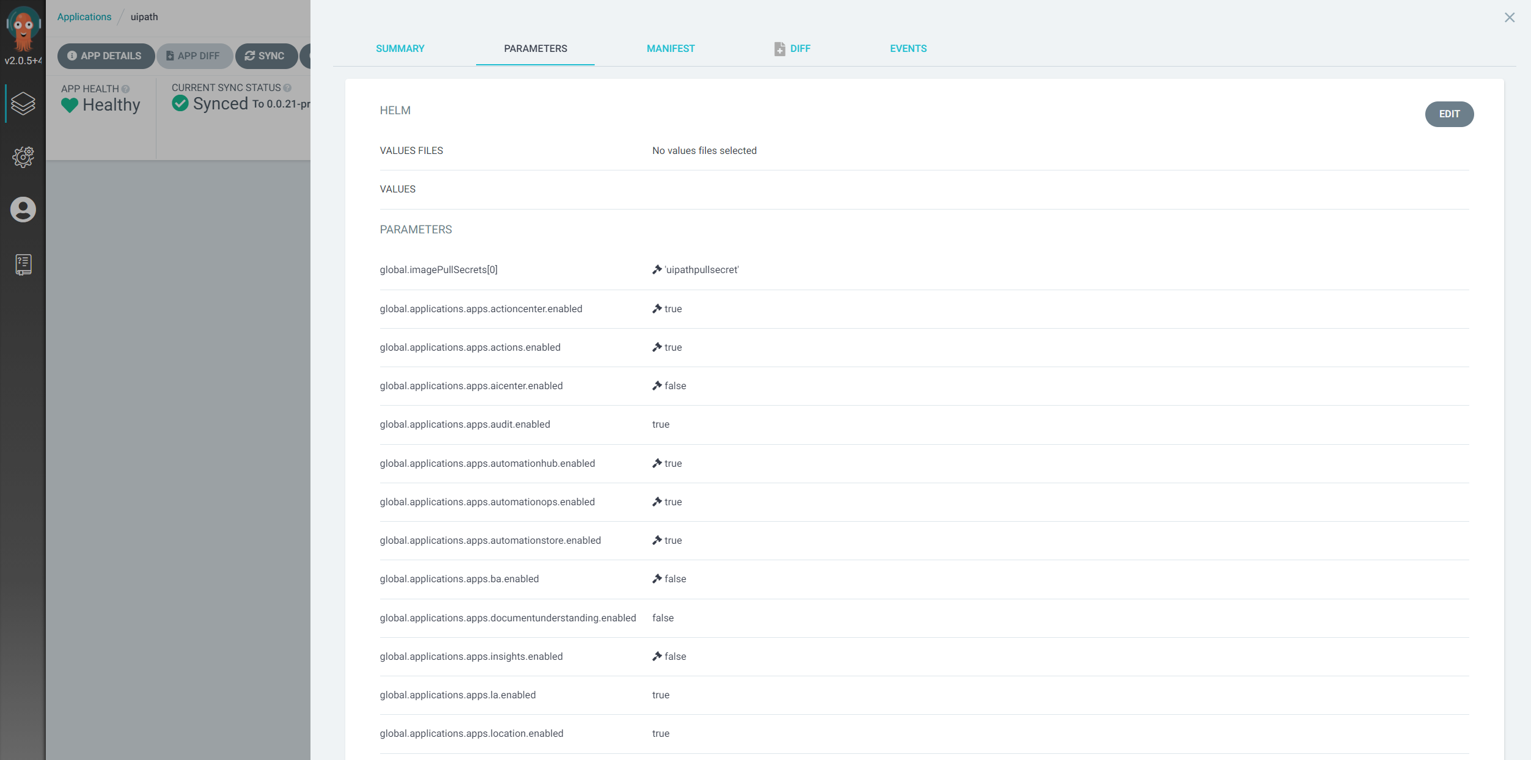View the EVENTS tab
Screen dimensions: 1531x760
[908, 48]
